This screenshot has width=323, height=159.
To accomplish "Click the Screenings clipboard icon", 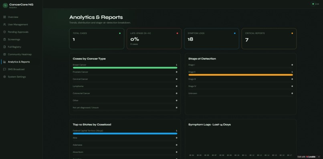I will click(4, 39).
